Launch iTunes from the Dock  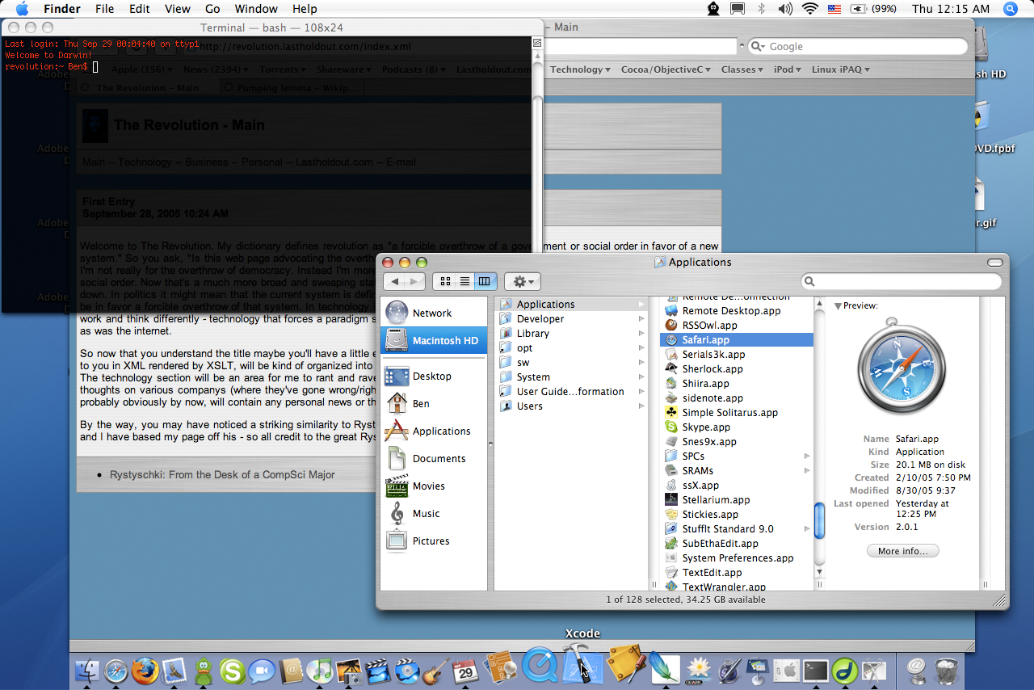(x=320, y=670)
